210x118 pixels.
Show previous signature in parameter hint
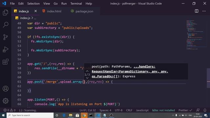tap(87, 71)
